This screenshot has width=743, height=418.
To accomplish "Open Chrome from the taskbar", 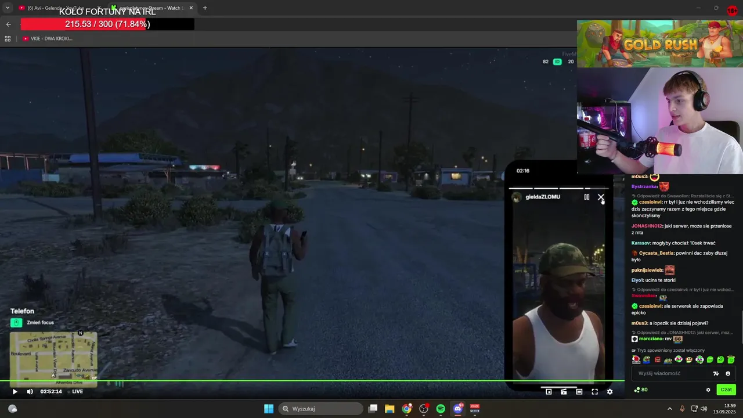I will tap(407, 409).
